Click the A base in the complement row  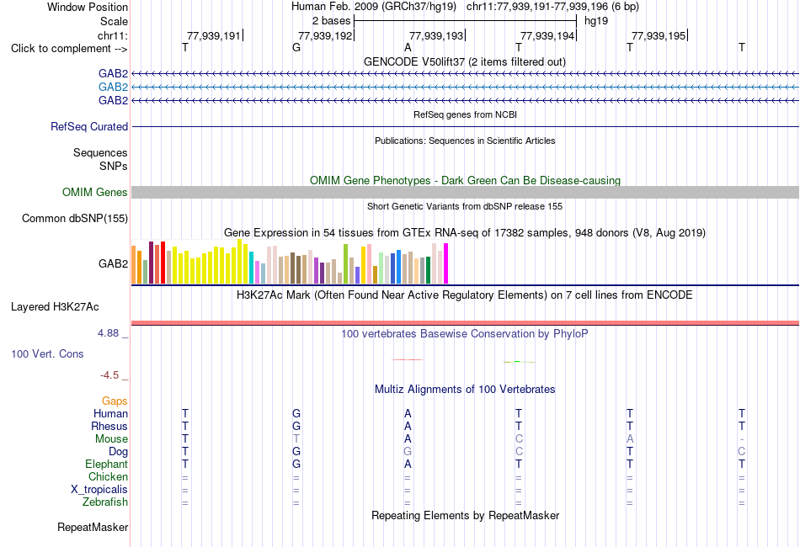408,47
